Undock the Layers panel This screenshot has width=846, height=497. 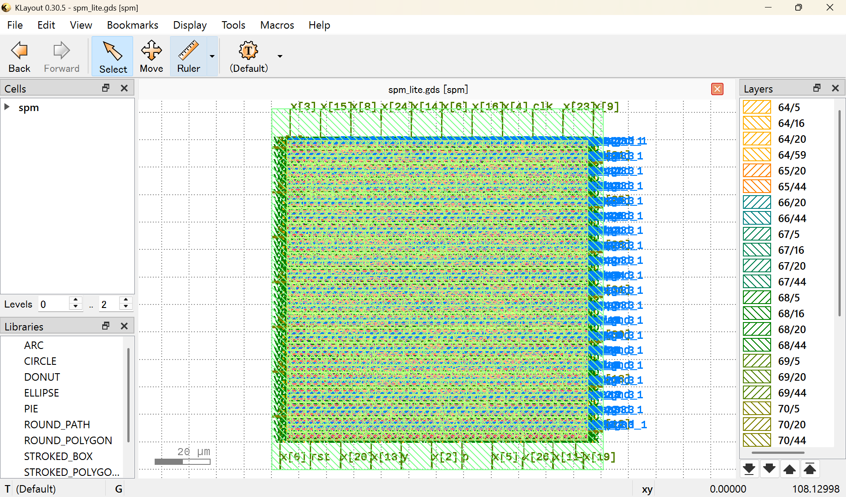[817, 88]
